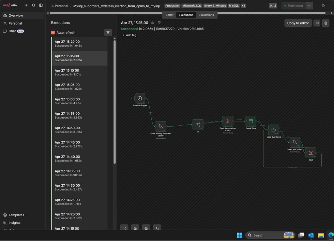Open the plus create menu in the sidebar
Image resolution: width=334 pixels, height=241 pixels.
[26, 5]
